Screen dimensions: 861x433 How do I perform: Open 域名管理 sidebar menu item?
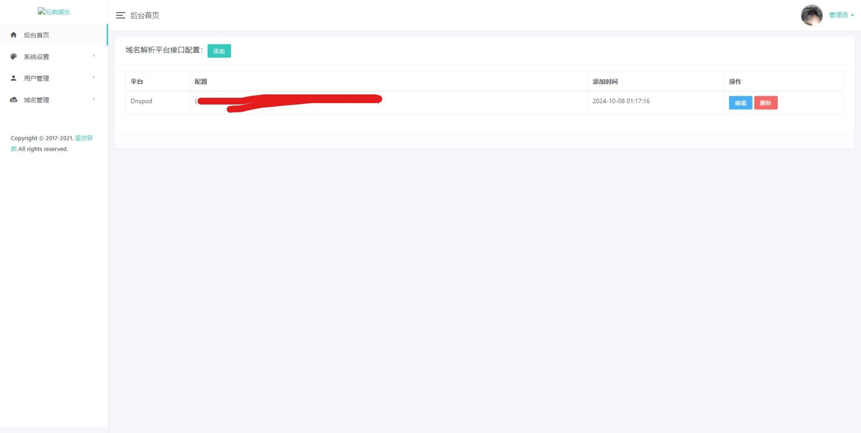[53, 100]
